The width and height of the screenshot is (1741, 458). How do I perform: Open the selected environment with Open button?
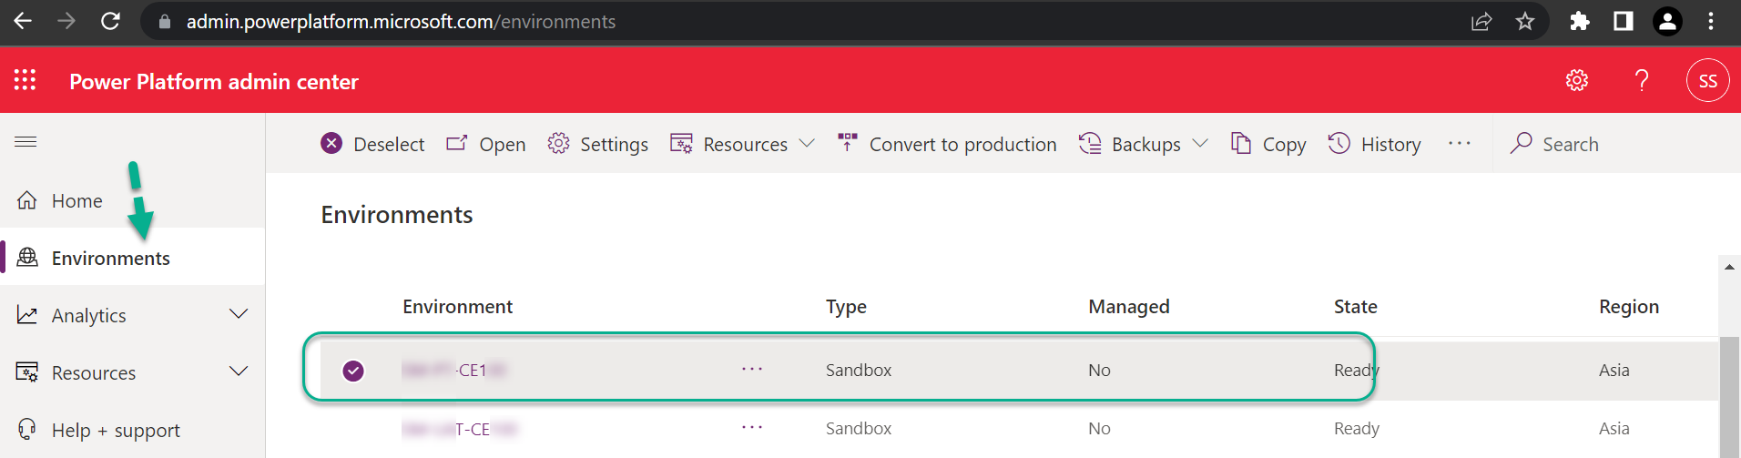486,144
